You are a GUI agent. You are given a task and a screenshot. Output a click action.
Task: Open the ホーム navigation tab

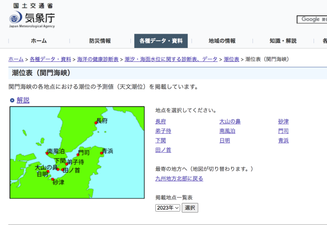(x=39, y=41)
